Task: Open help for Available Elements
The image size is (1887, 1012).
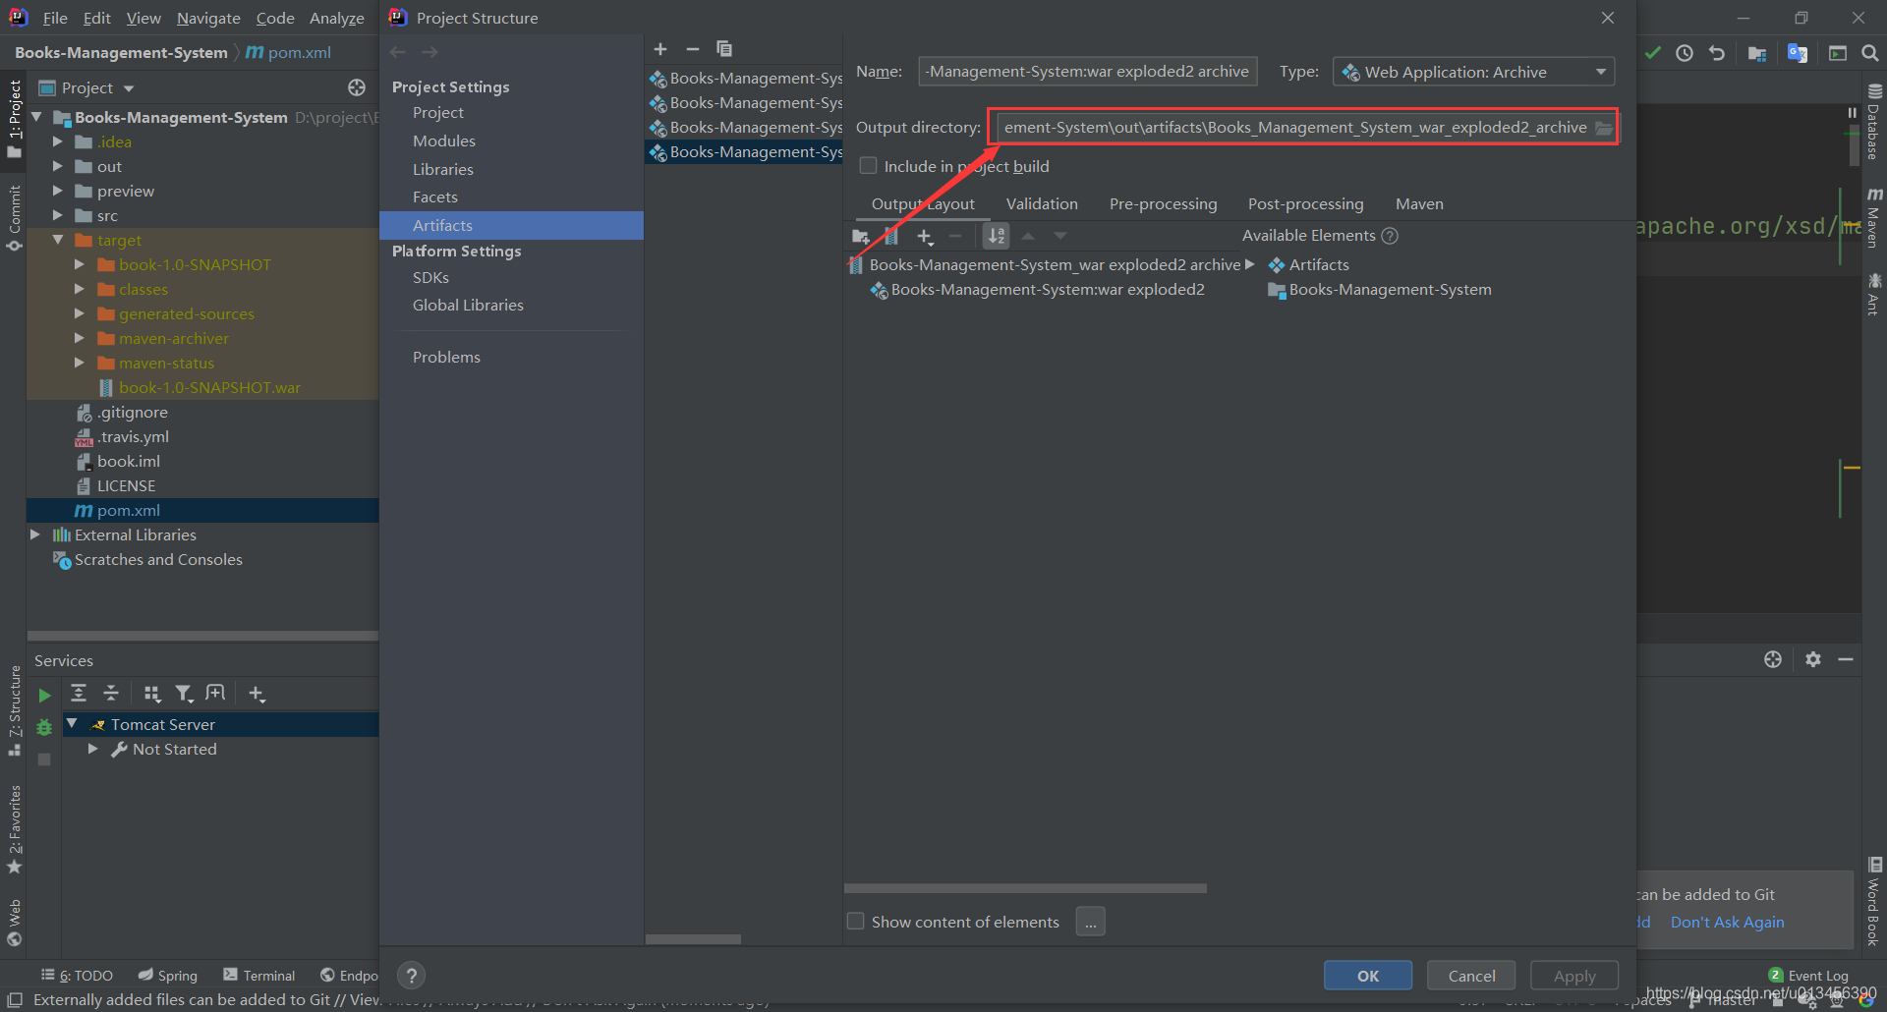Action: pyautogui.click(x=1390, y=236)
